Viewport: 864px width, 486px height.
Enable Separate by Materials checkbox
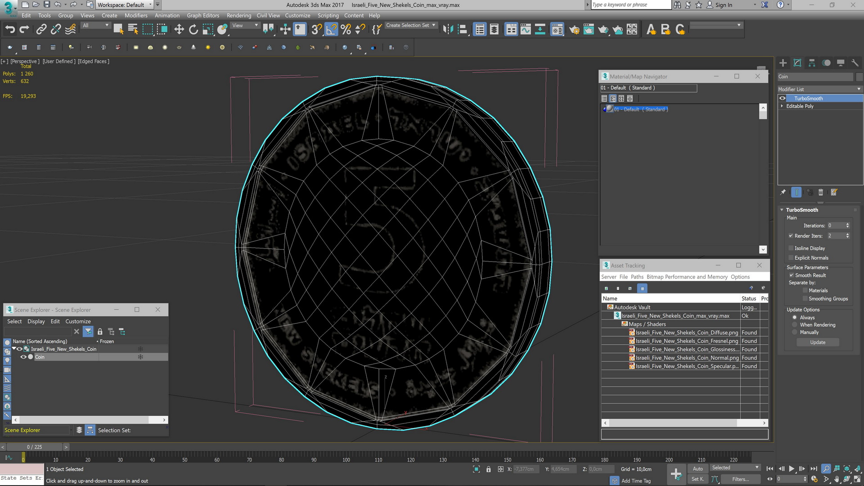click(x=805, y=290)
